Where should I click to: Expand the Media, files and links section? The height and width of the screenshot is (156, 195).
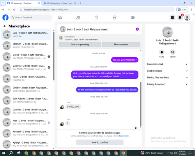(167, 78)
